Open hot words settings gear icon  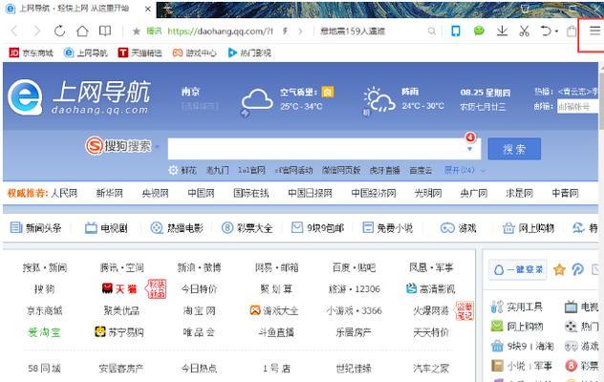click(173, 170)
